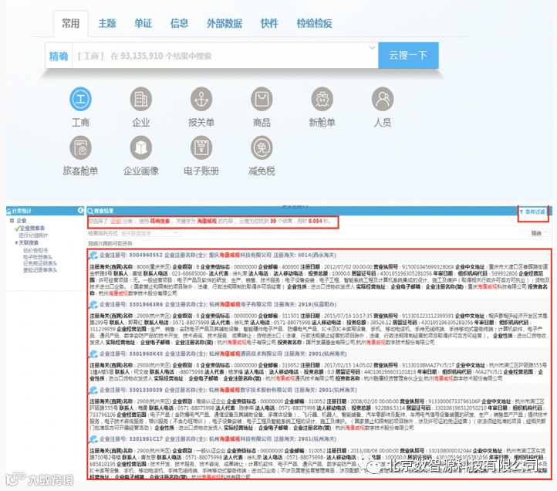Switch to the 主题 tab
Viewport: 557px width, 491px height.
tap(107, 23)
